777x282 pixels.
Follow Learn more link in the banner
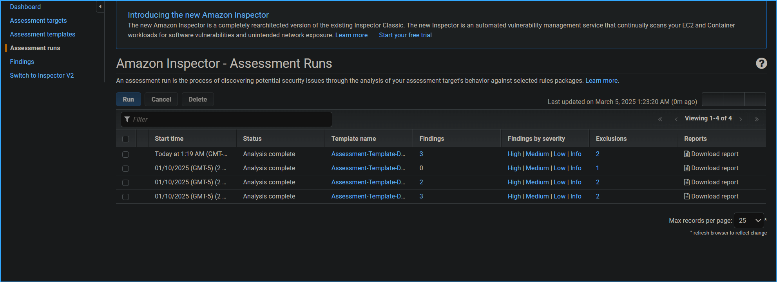pyautogui.click(x=351, y=35)
